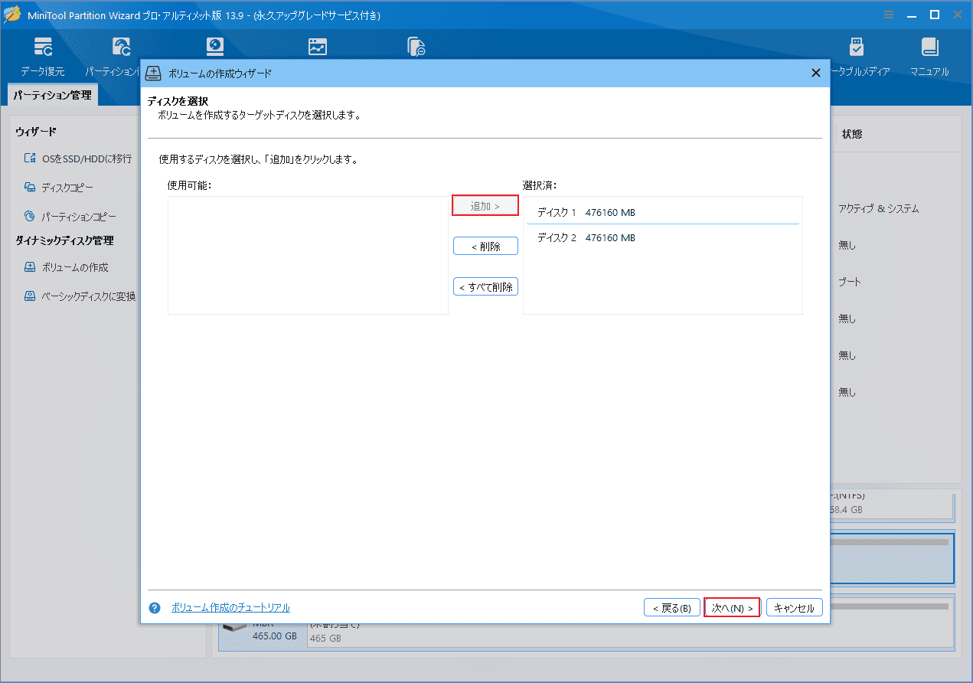Click the OSをSSD/HDDに移行 sidebar icon
This screenshot has width=973, height=683.
click(x=30, y=158)
